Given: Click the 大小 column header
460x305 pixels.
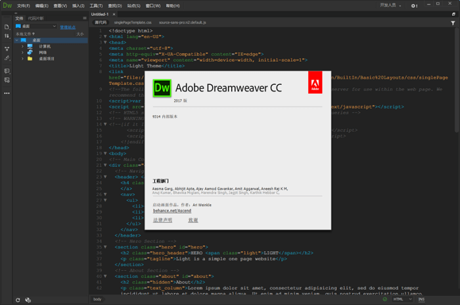Looking at the screenshot, I should click(80, 34).
